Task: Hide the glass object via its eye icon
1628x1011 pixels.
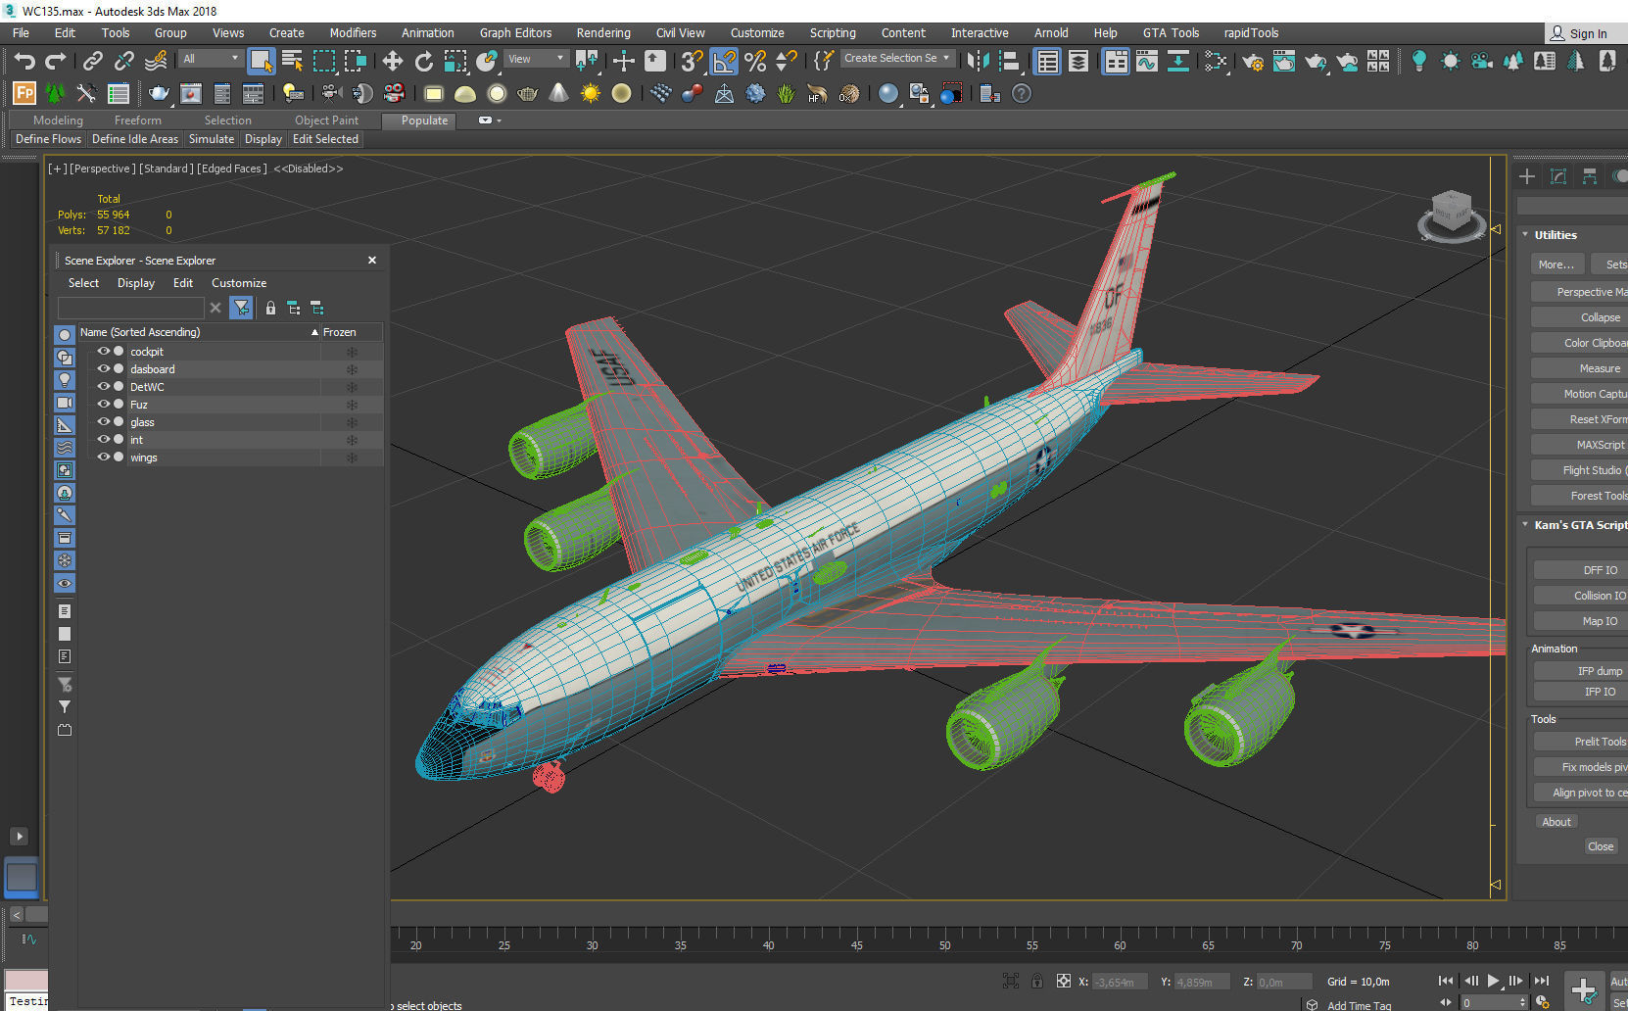Action: pyautogui.click(x=103, y=421)
